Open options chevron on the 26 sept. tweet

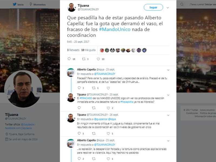(x=168, y=115)
